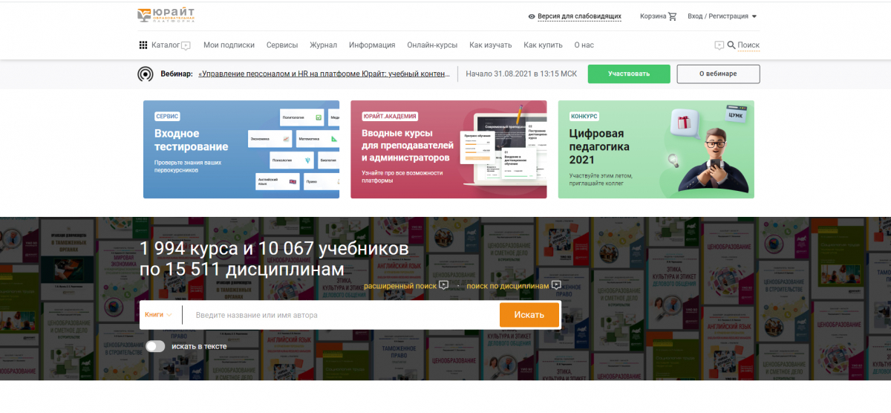Expand the Вход / Регистрация dropdown arrow
The image size is (891, 413).
[754, 16]
